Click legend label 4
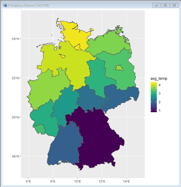This screenshot has height=187, width=181. (x=159, y=85)
